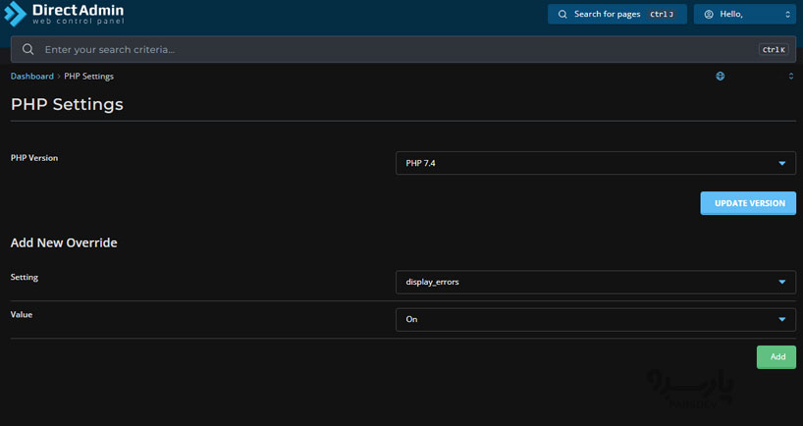Open the Setting dropdown showing display_errors
The image size is (803, 426).
point(596,282)
